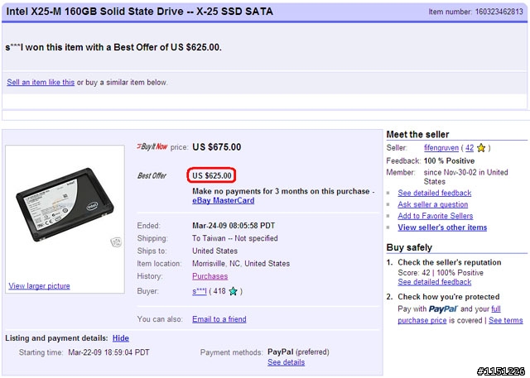The height and width of the screenshot is (378, 530).
Task: Click 'since Nov-30-02 in United States' text
Action: click(465, 177)
